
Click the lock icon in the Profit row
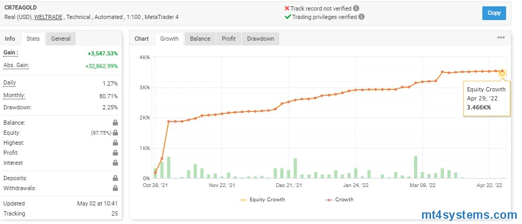pos(115,153)
